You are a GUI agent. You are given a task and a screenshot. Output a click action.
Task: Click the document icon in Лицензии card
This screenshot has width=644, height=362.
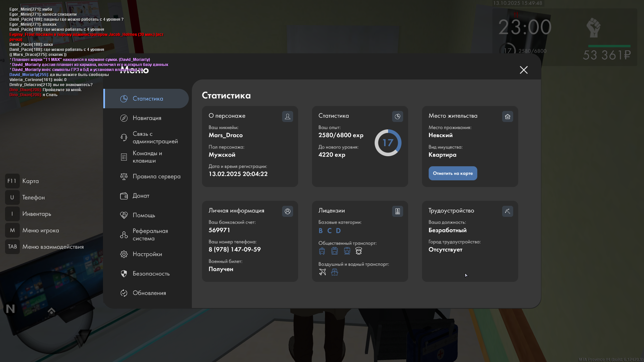397,211
